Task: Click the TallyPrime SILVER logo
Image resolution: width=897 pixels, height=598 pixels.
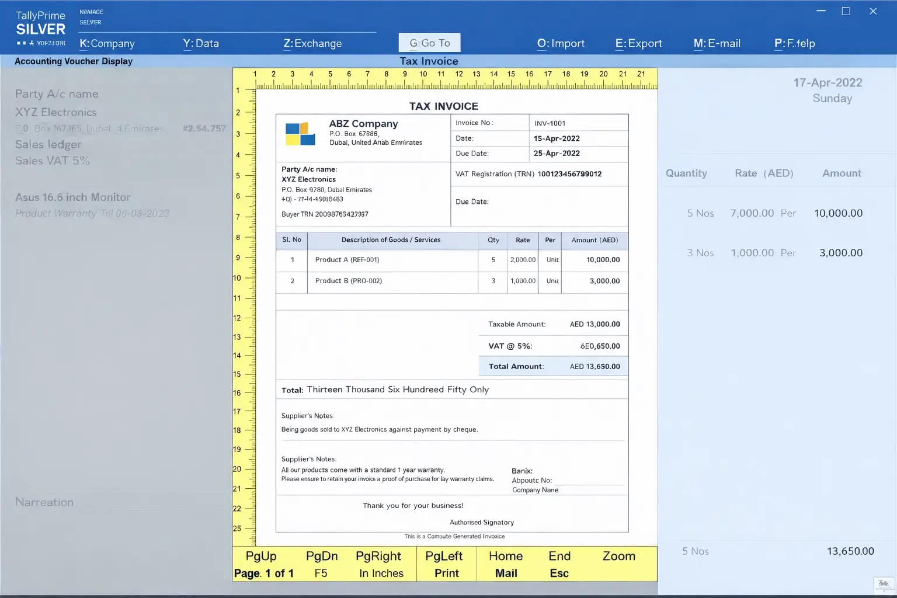Action: point(40,26)
